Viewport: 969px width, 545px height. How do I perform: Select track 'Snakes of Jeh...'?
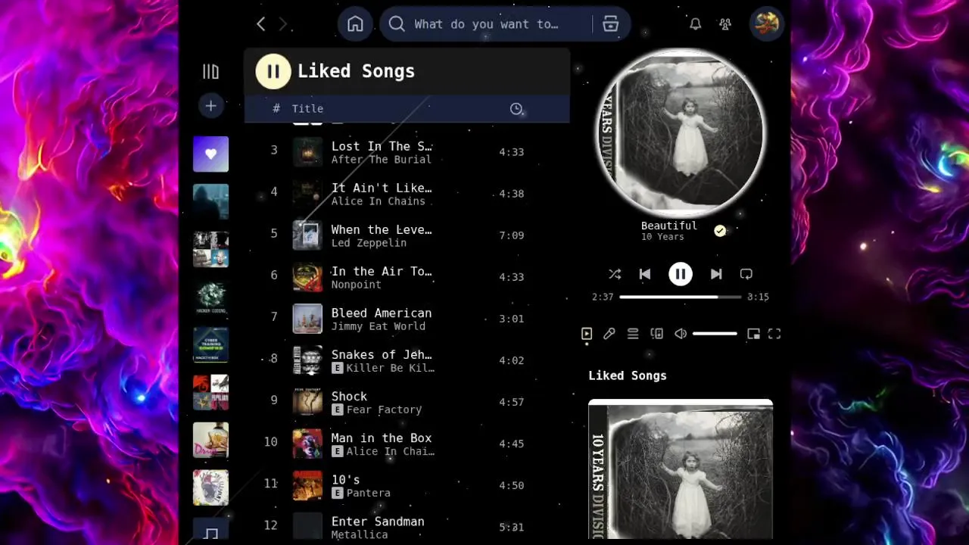click(x=382, y=354)
